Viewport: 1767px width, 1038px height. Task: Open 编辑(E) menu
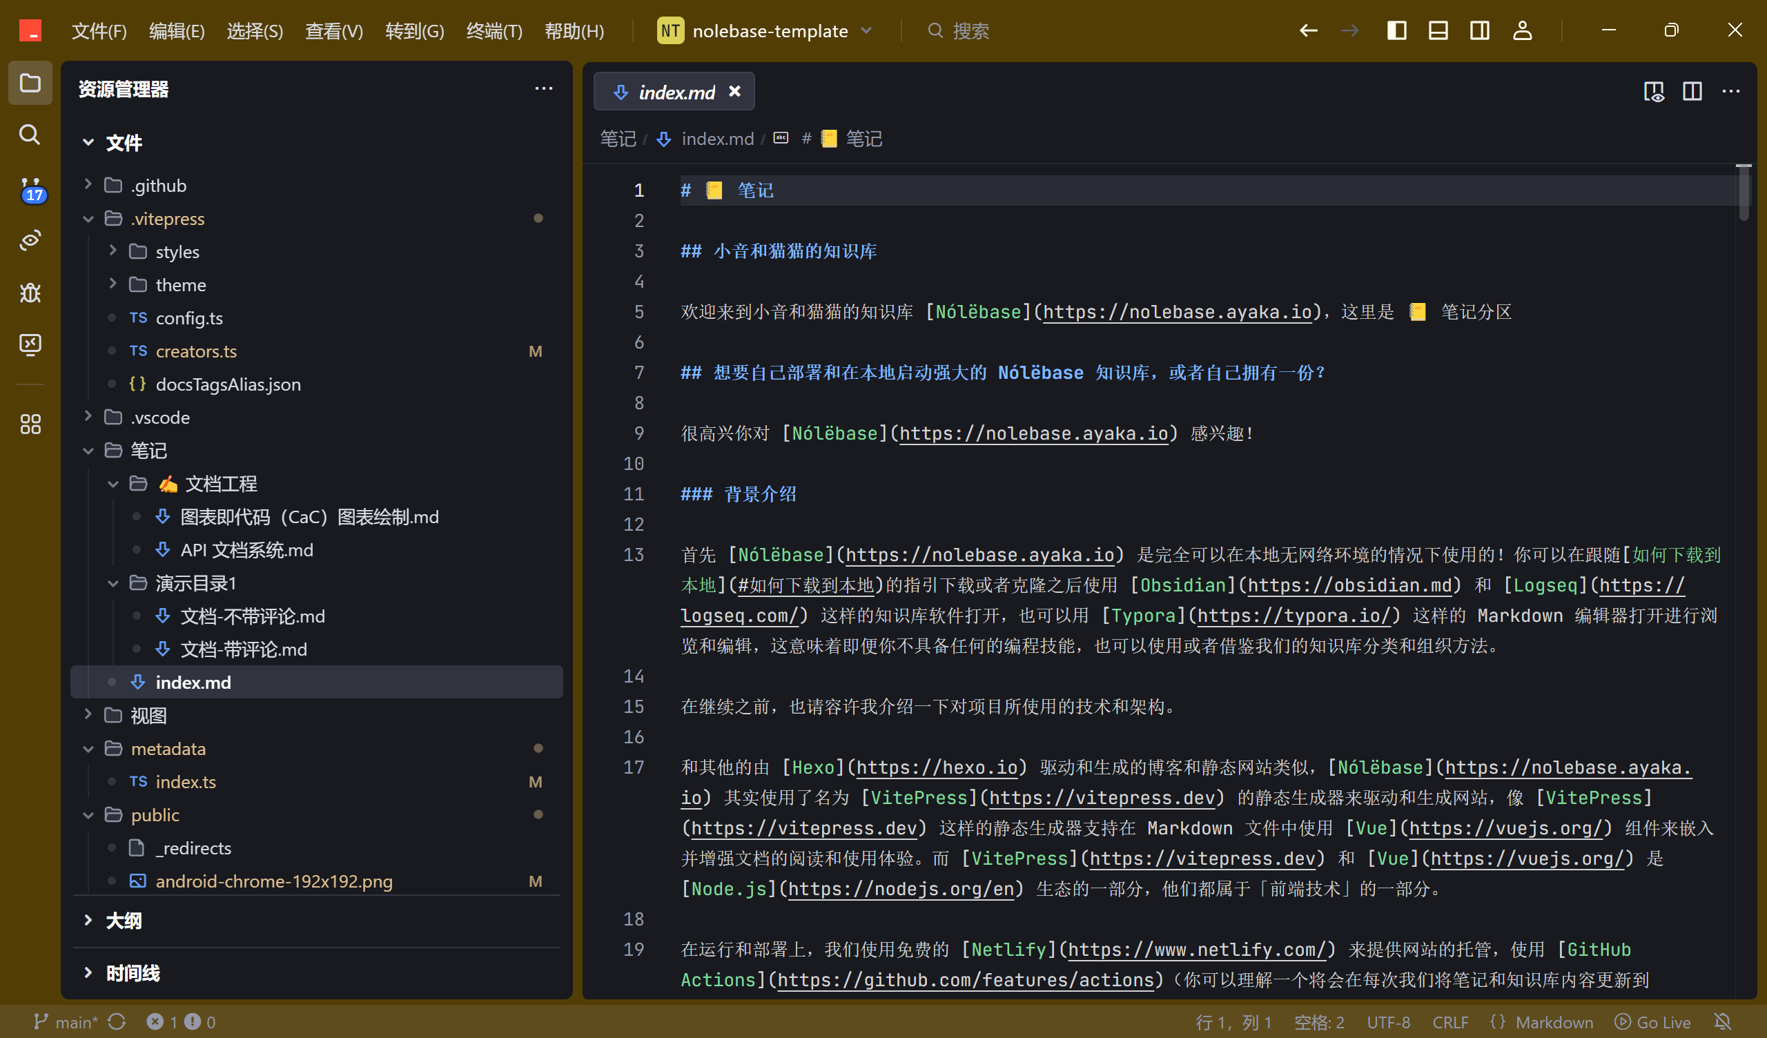click(177, 30)
